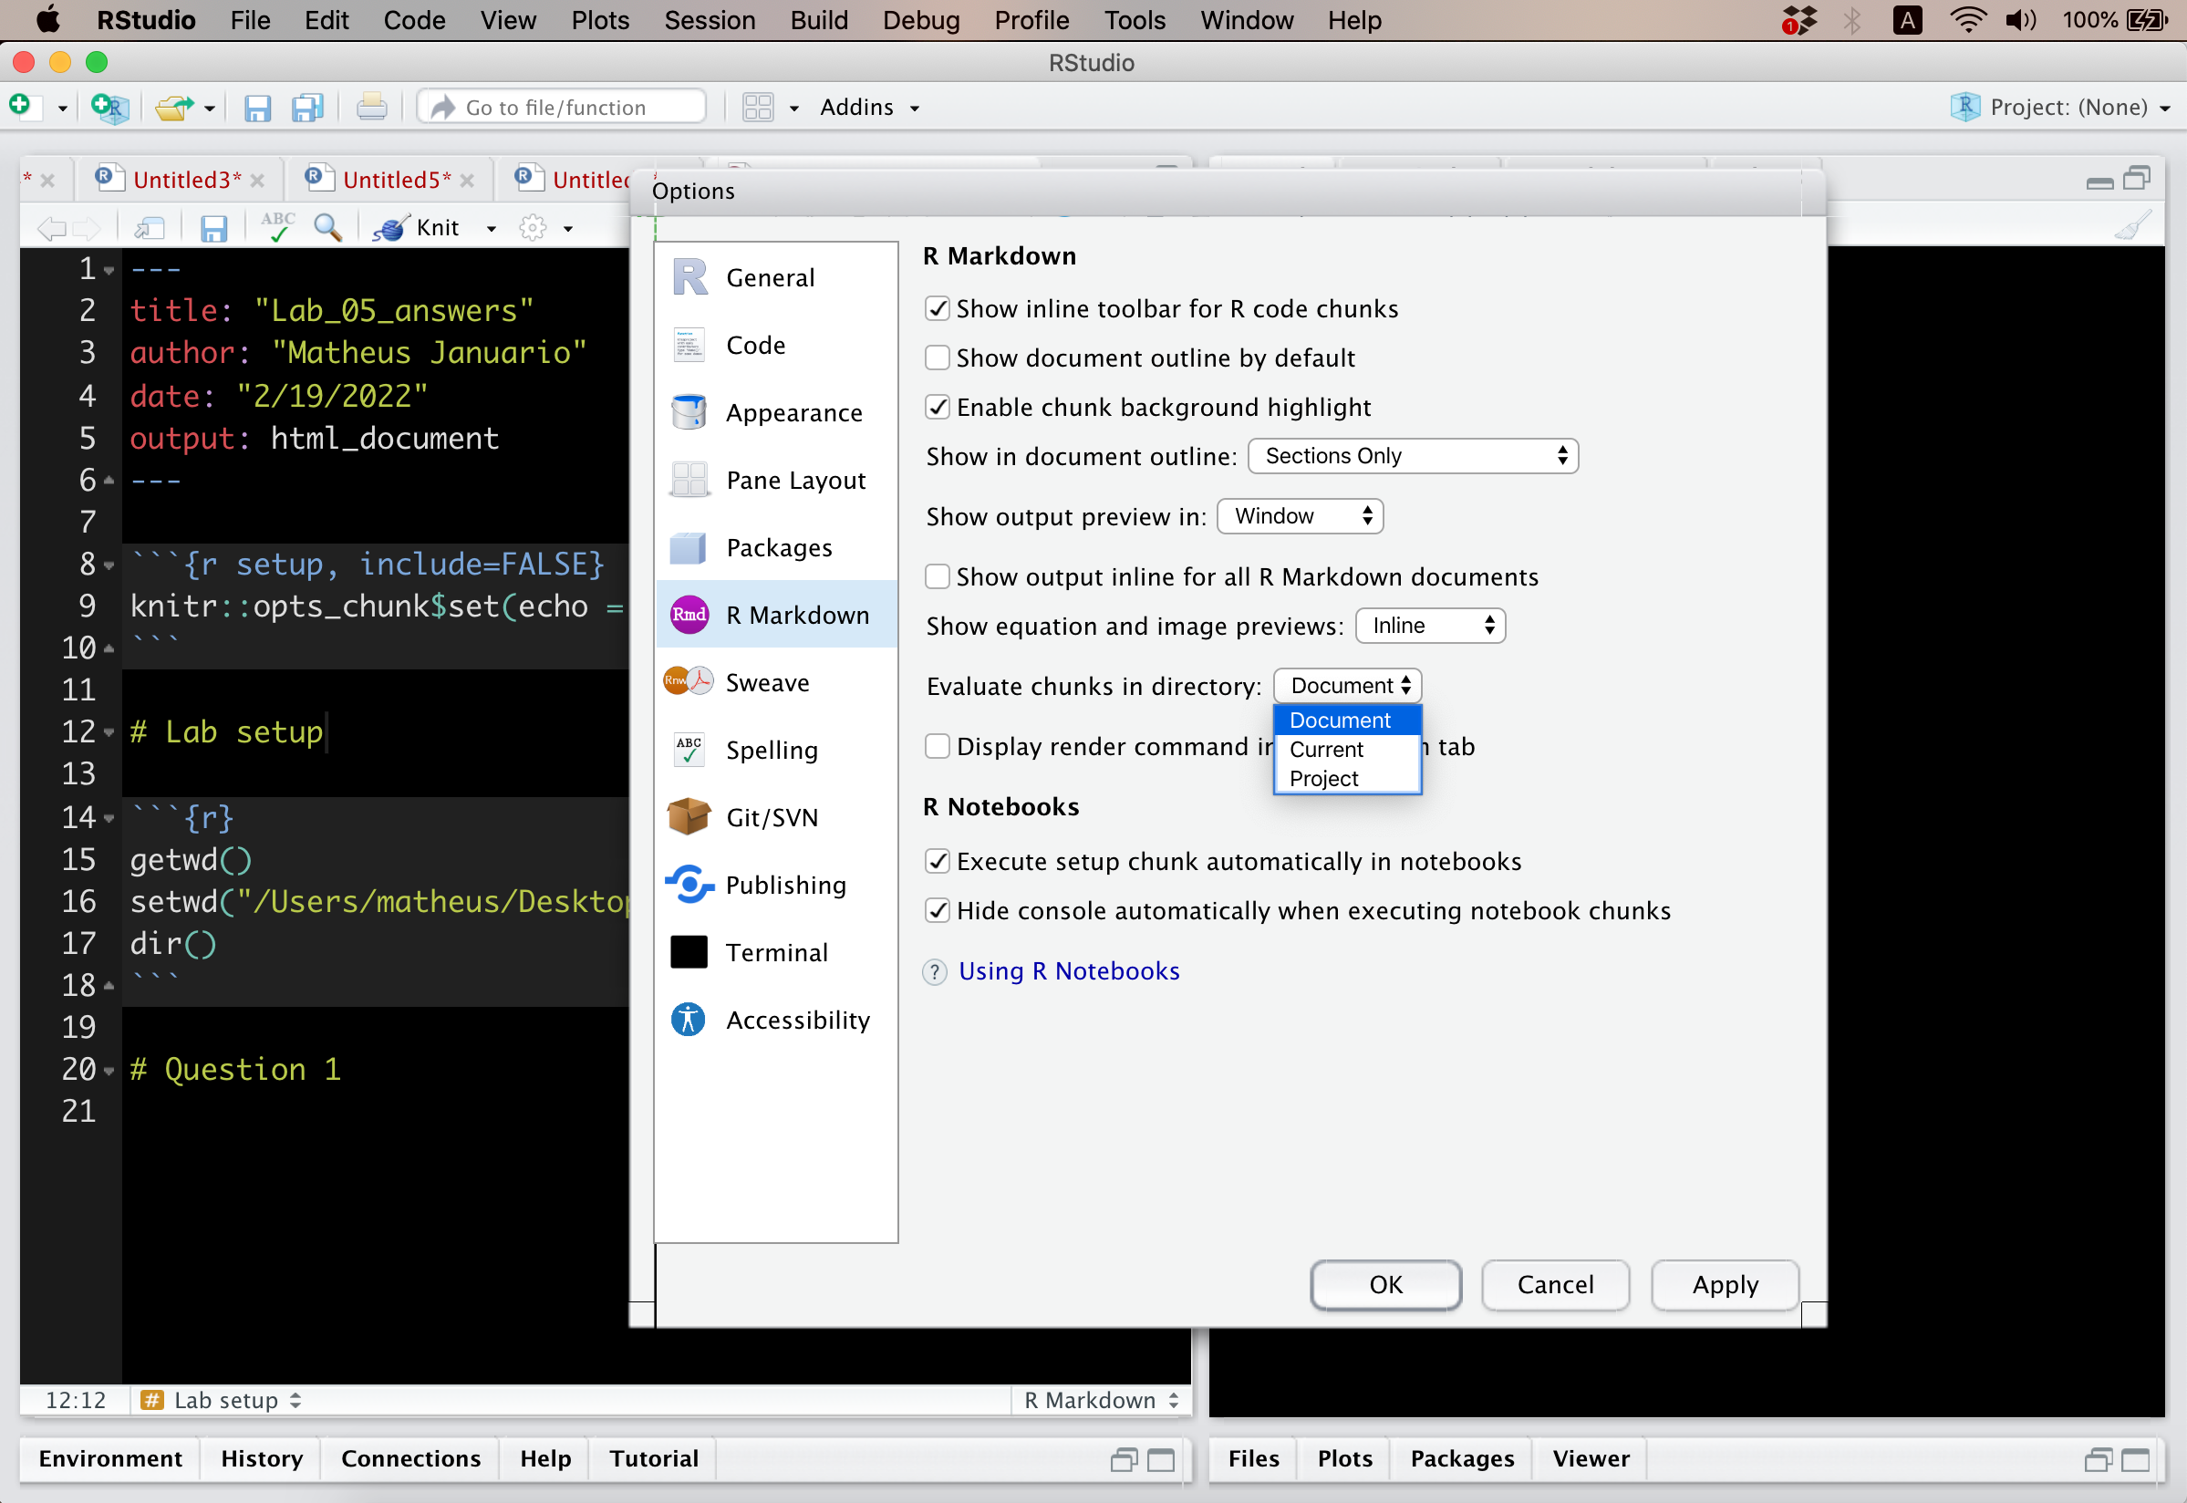Viewport: 2187px width, 1503px height.
Task: Click the print document icon
Action: point(371,108)
